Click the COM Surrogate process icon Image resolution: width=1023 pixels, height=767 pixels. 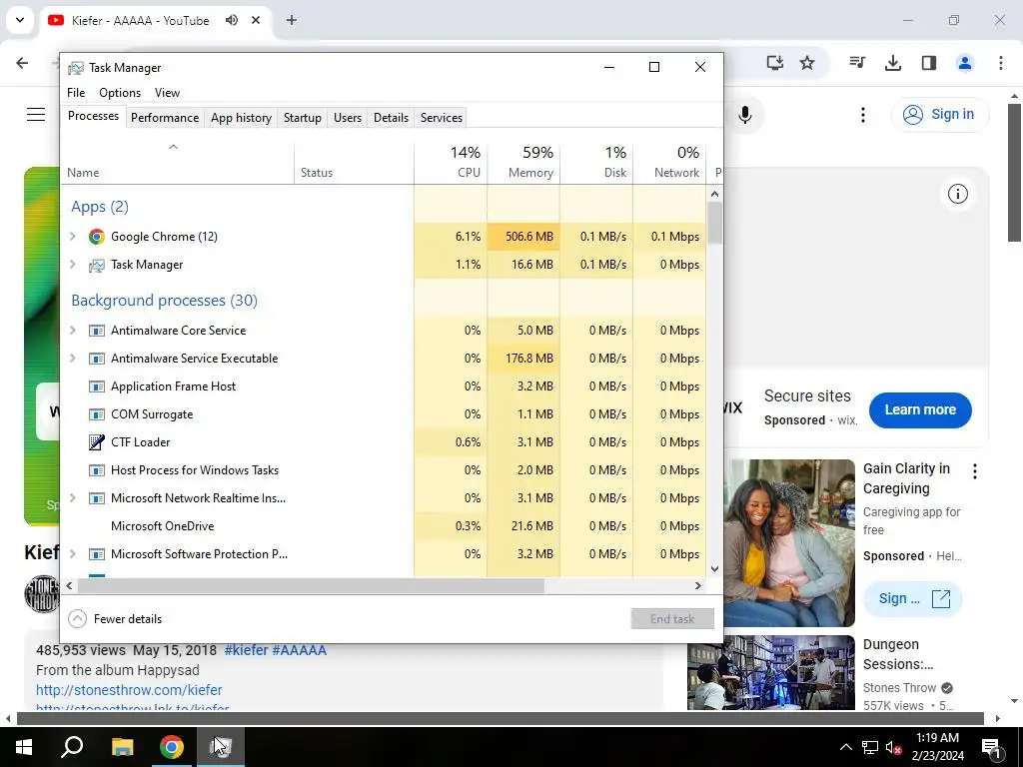pos(97,414)
